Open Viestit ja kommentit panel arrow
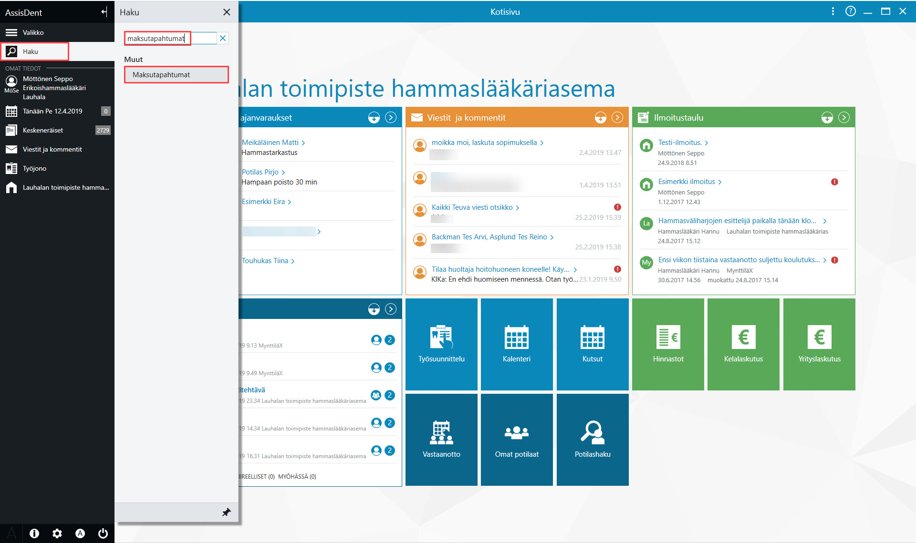 (x=617, y=118)
